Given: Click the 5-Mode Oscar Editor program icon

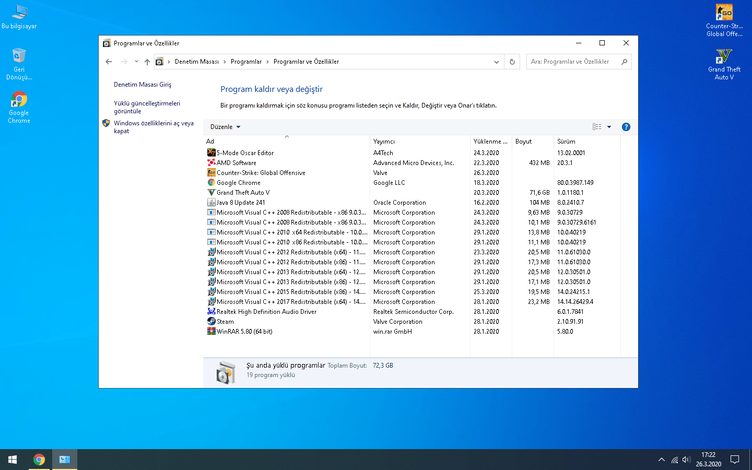Looking at the screenshot, I should (x=211, y=152).
